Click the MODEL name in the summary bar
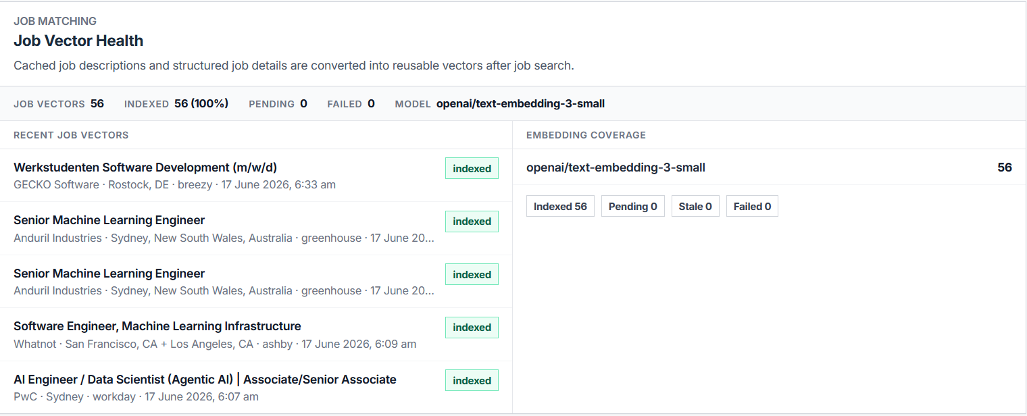Image resolution: width=1027 pixels, height=416 pixels. [520, 104]
